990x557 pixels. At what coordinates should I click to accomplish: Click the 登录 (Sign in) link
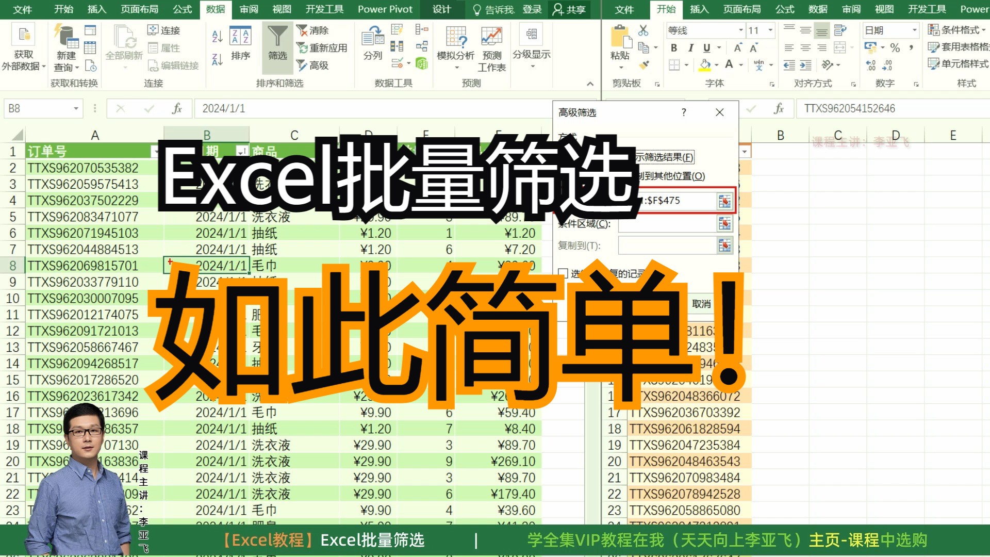[531, 9]
